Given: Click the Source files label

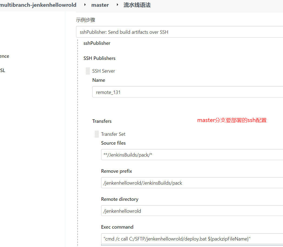Looking at the screenshot, I should coord(113,143).
